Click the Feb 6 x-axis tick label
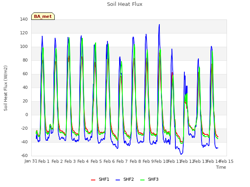Image resolution: width=250 pixels, height=187 pixels. click(x=109, y=161)
